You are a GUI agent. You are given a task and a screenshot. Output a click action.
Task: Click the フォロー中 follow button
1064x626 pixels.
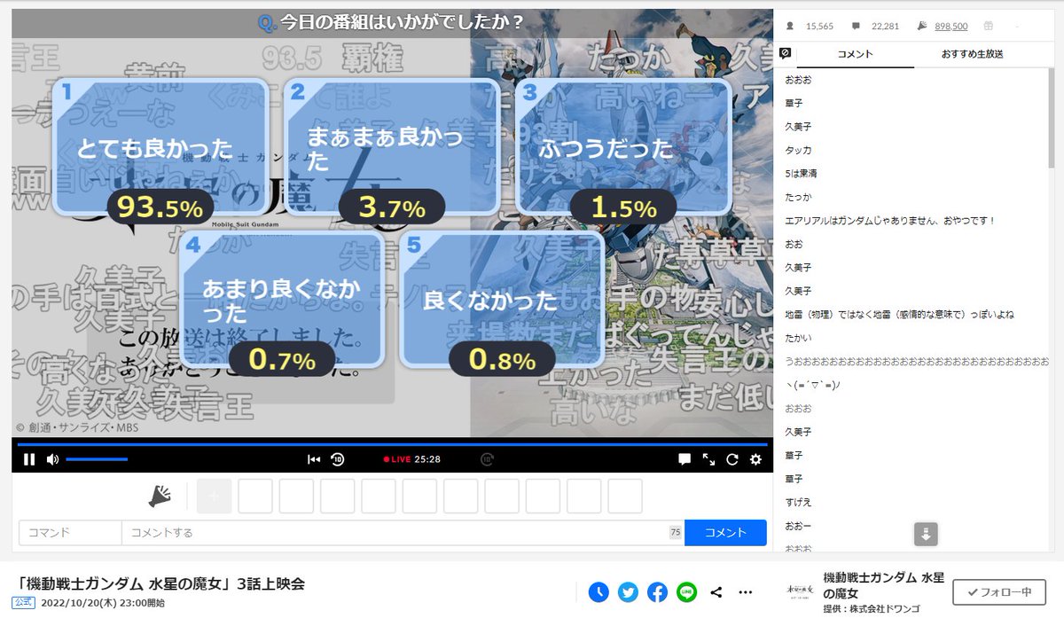[999, 592]
